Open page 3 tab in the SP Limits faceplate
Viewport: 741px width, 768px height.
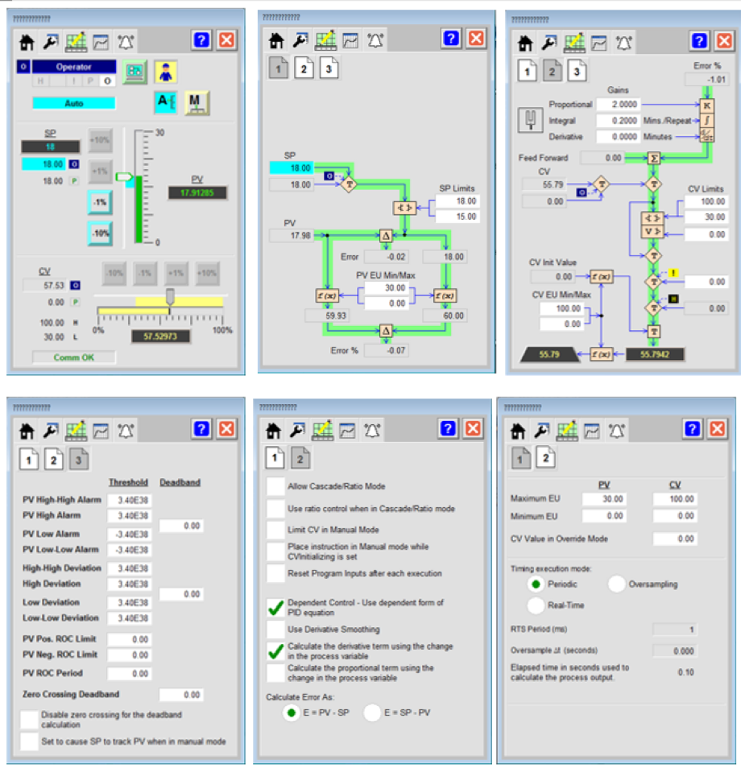pyautogui.click(x=329, y=68)
